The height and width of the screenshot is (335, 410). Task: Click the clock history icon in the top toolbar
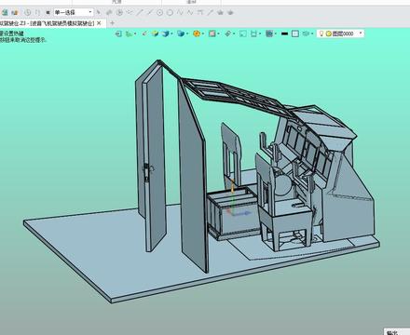tap(27, 12)
